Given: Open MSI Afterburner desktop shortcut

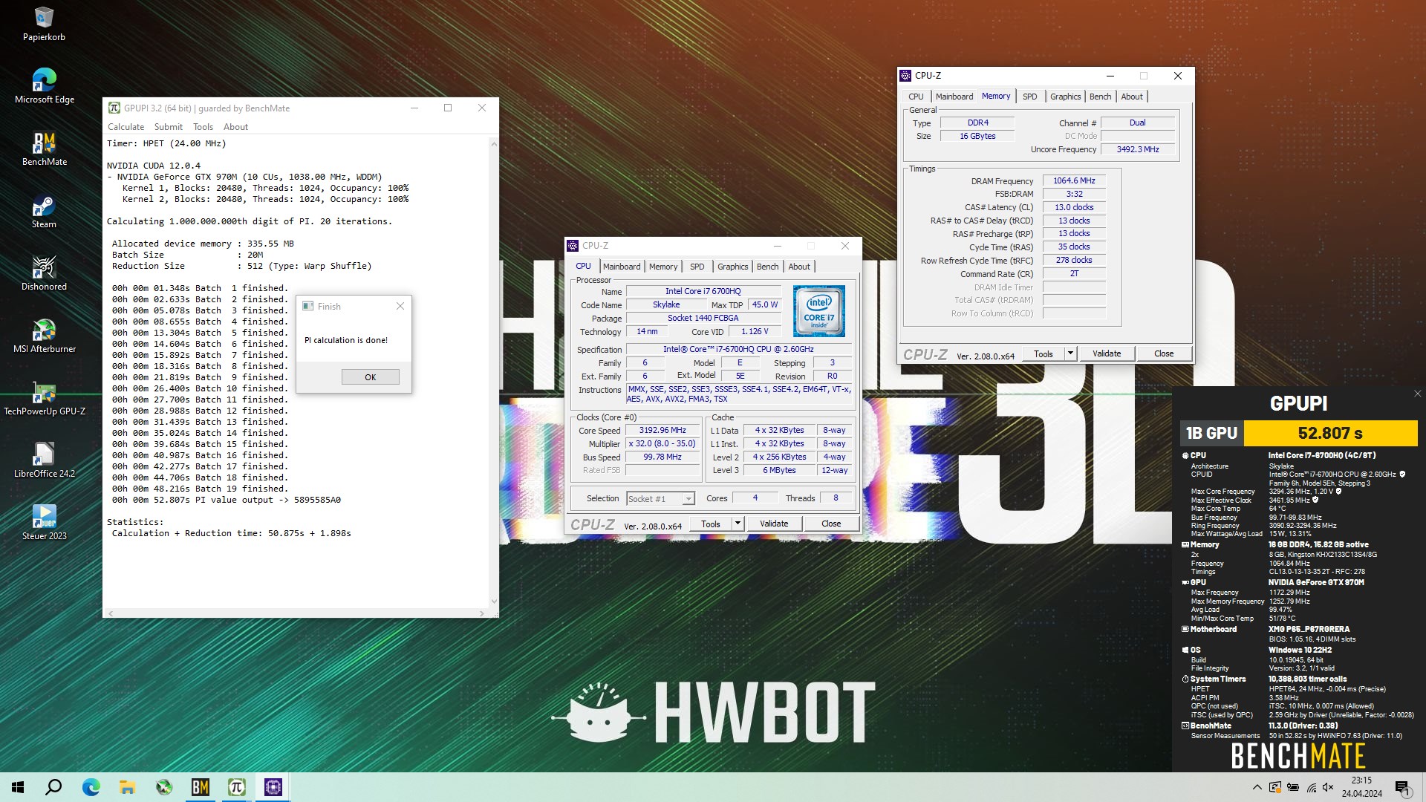Looking at the screenshot, I should pyautogui.click(x=44, y=336).
